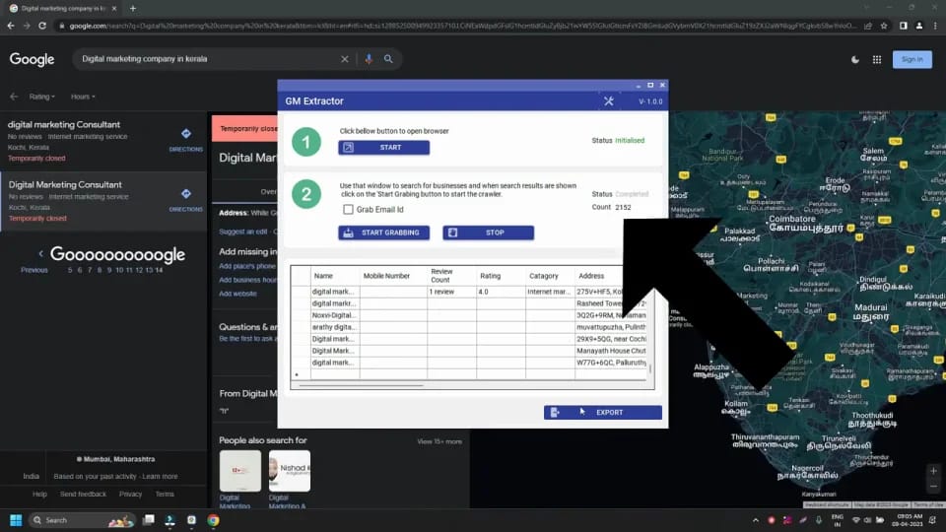Click the table's horizontal scrollbar
The image size is (946, 532).
361,385
